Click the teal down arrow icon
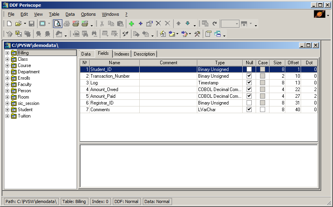 click(187, 23)
